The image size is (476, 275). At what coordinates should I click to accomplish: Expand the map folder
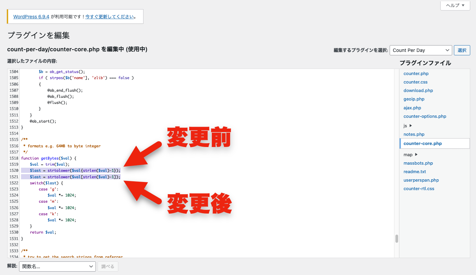[x=410, y=154]
